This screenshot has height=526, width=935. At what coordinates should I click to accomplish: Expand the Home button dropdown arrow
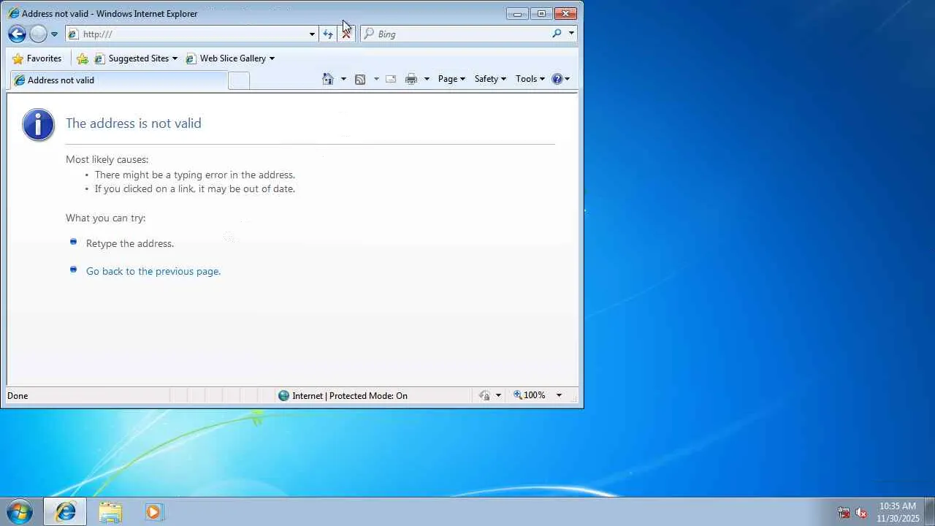click(x=343, y=79)
